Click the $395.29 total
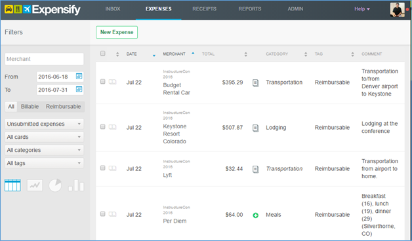 point(232,83)
